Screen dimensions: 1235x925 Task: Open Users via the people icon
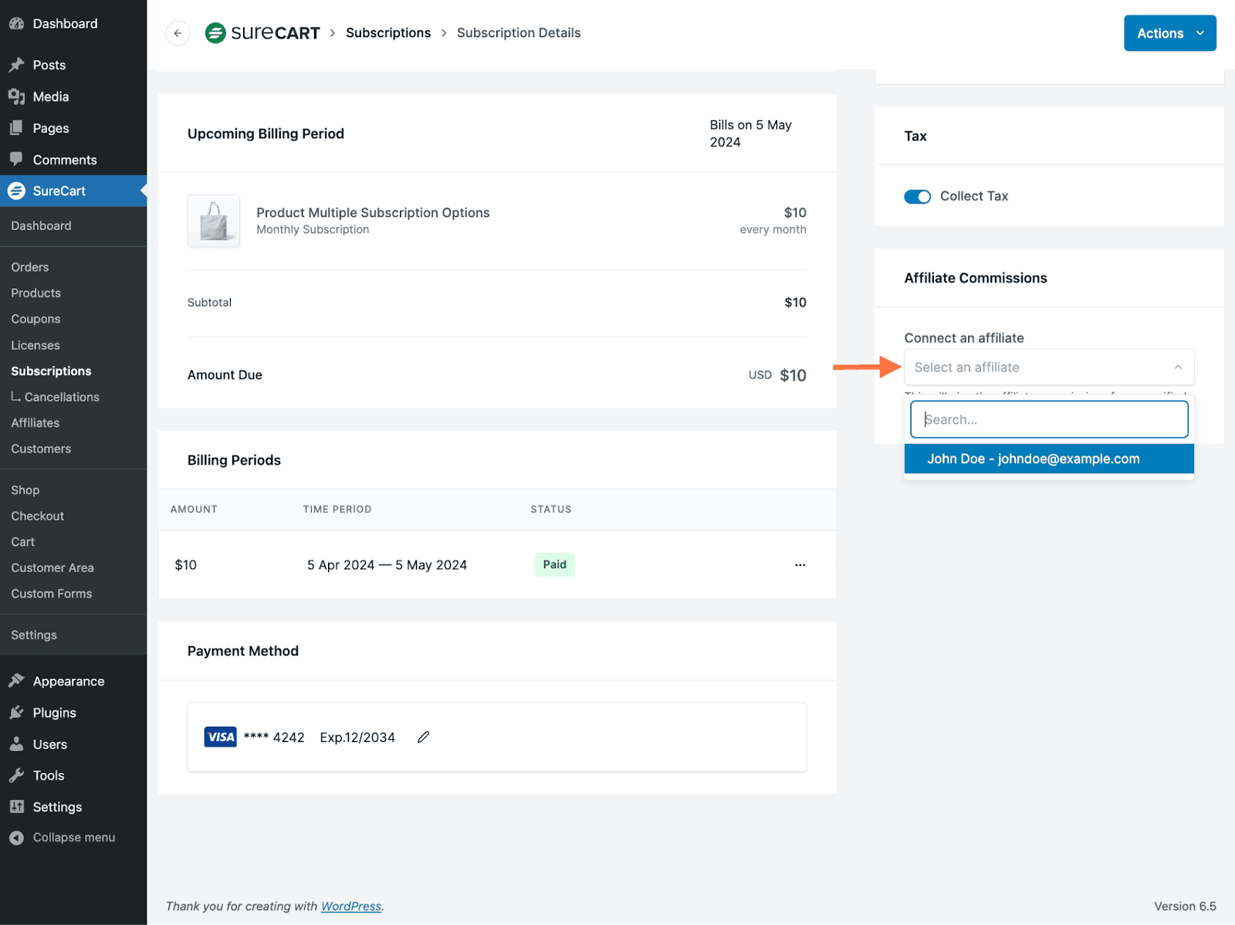17,744
